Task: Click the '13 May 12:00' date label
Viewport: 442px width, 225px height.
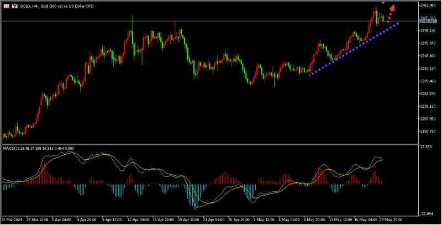Action: [340, 219]
